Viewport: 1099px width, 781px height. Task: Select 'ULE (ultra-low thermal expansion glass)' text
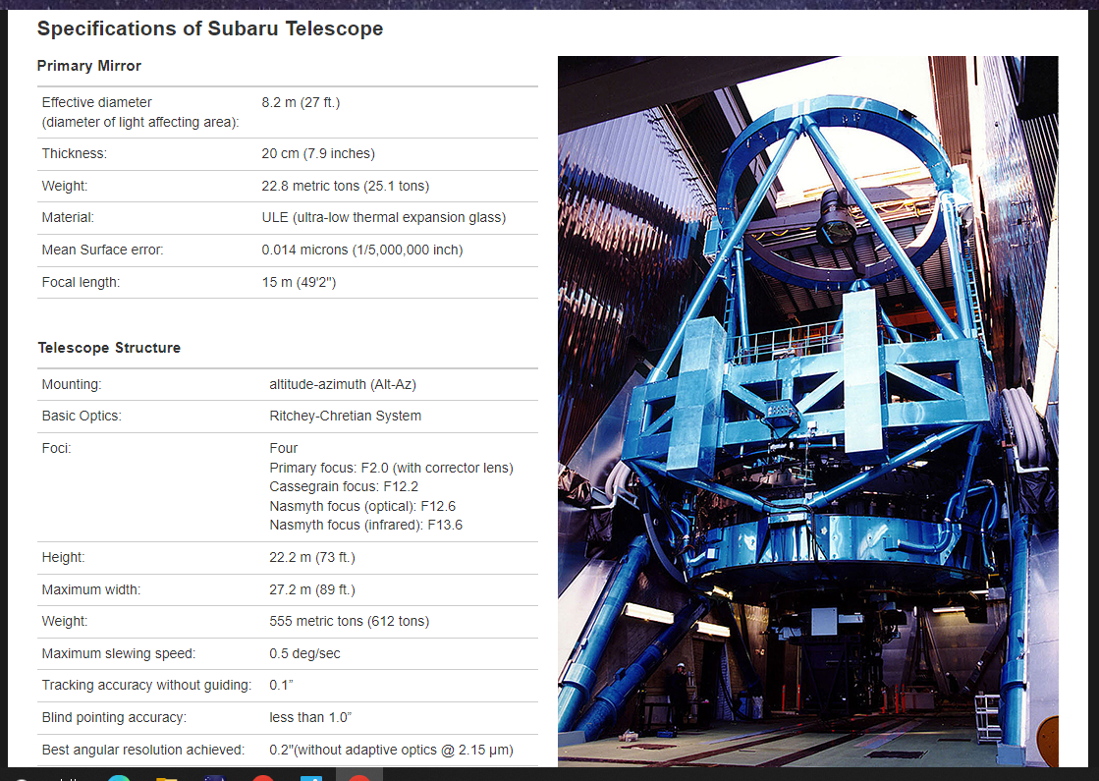(x=384, y=217)
